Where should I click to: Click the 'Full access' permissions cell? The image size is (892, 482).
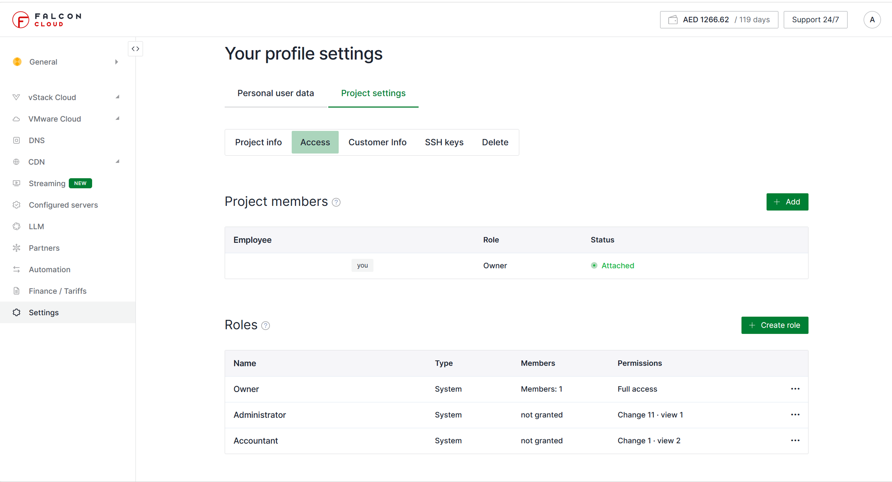637,389
